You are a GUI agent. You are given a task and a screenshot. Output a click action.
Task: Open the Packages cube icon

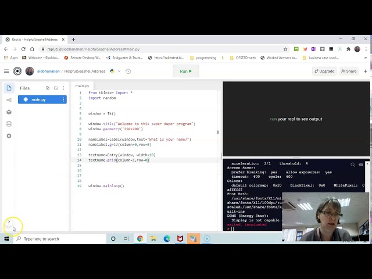(9, 112)
